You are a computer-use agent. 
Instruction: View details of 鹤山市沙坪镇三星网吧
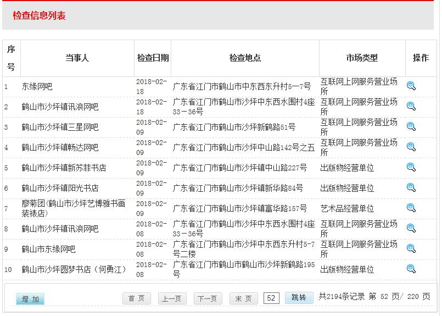(x=411, y=126)
